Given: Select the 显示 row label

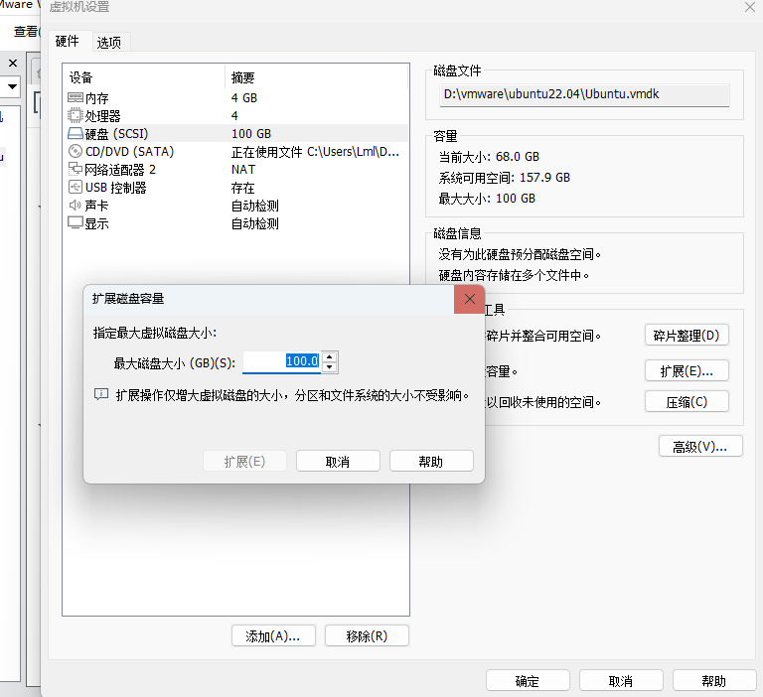Looking at the screenshot, I should (x=96, y=223).
